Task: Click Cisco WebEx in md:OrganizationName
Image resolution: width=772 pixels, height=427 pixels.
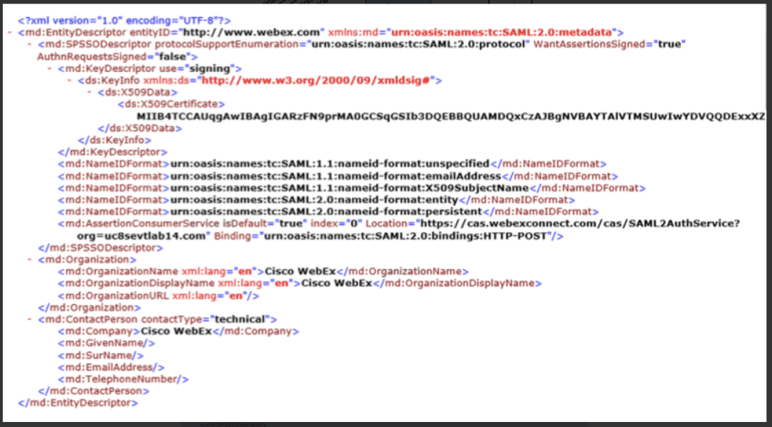Action: tap(300, 271)
